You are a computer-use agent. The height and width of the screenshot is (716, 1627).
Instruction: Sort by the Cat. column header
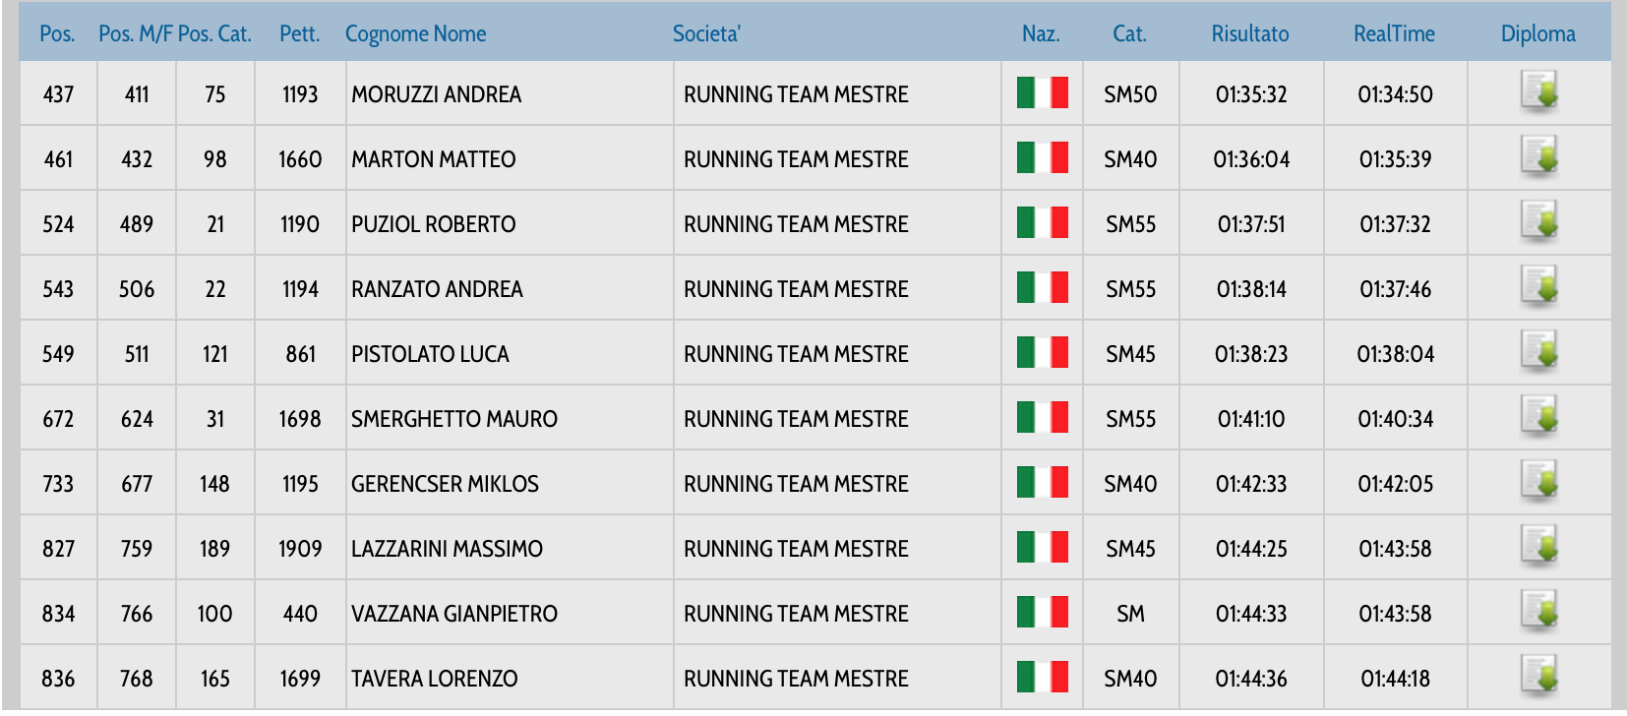point(1129,33)
